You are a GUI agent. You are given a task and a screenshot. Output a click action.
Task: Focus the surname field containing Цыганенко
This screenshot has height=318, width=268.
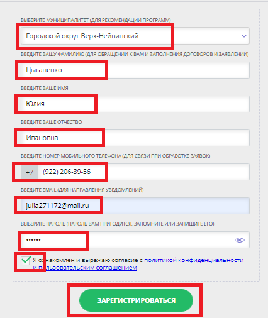pos(135,70)
